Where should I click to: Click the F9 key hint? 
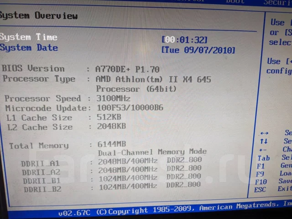point(260,174)
